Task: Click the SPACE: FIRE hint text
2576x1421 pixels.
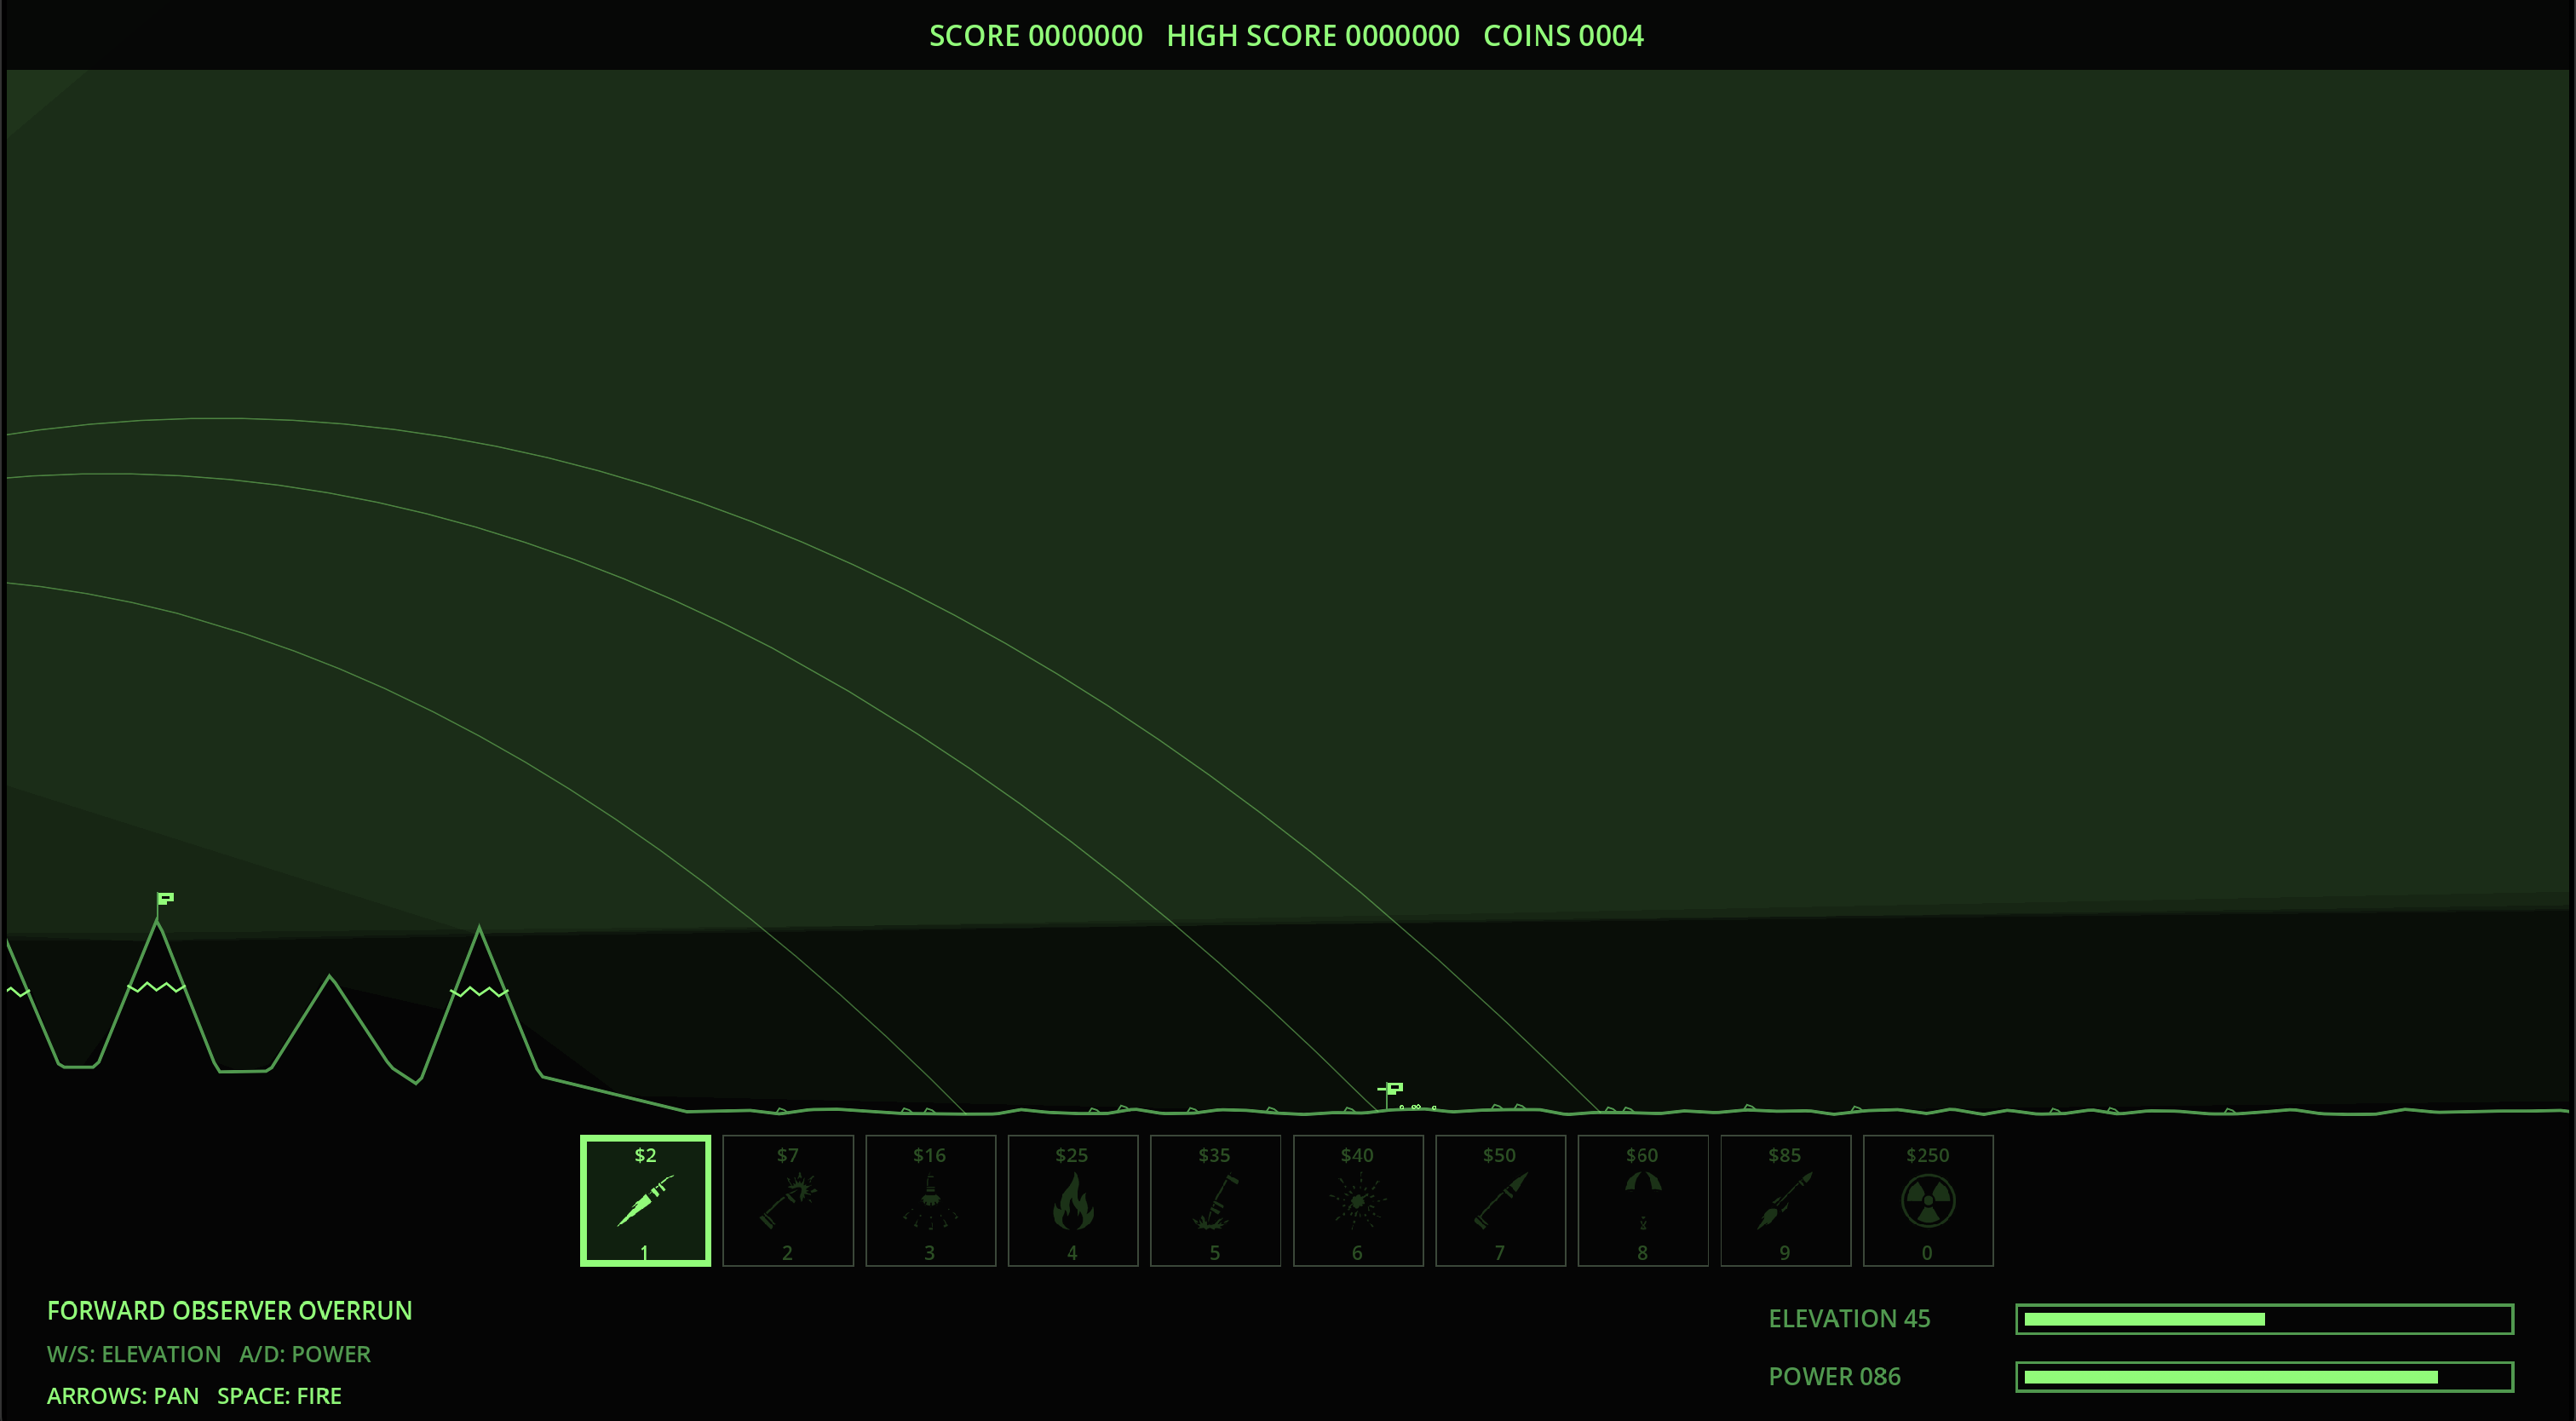Action: pyautogui.click(x=279, y=1396)
